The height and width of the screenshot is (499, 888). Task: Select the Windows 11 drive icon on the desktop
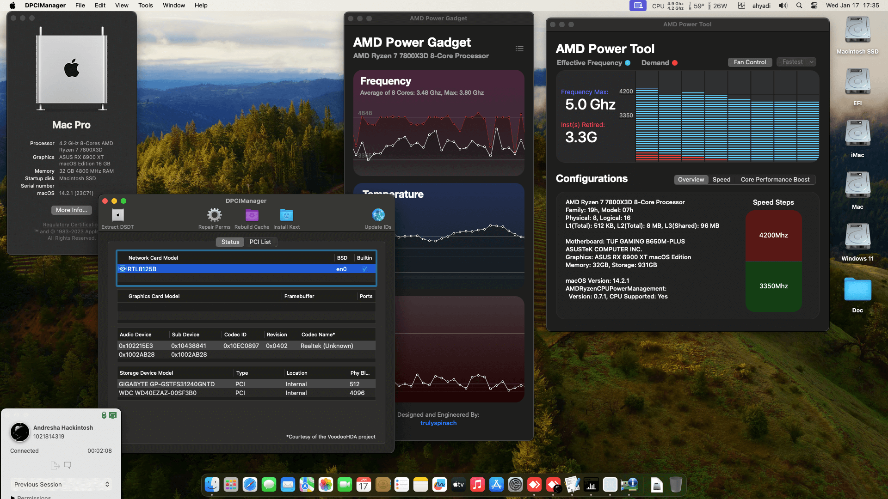click(x=857, y=237)
